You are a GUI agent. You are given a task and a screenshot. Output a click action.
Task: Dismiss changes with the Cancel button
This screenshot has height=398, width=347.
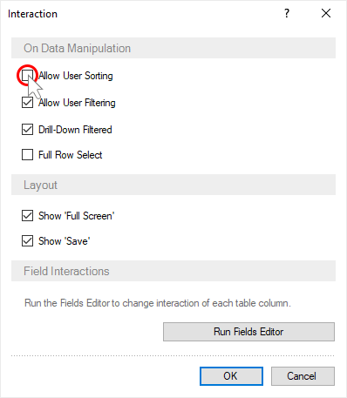(303, 376)
